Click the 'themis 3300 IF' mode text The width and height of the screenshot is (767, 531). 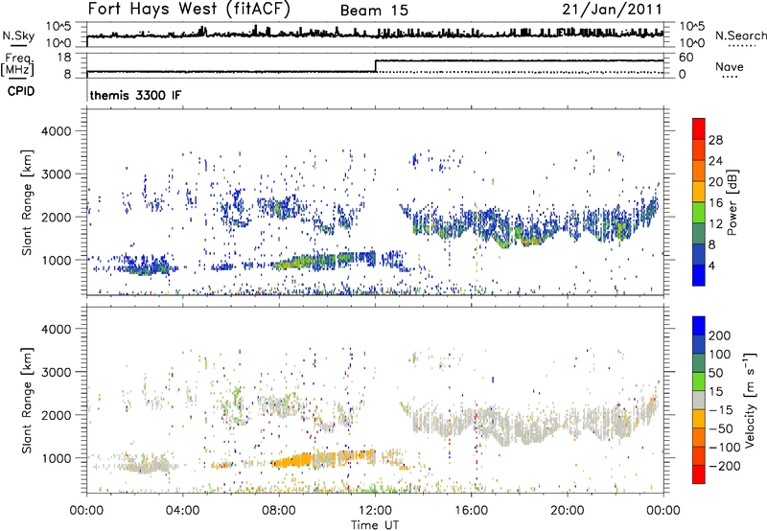pyautogui.click(x=135, y=95)
